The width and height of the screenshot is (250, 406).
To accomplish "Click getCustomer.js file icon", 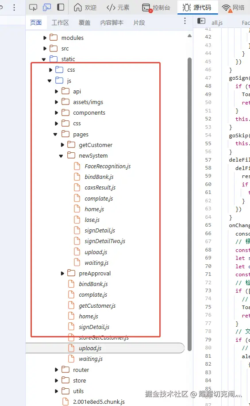I will point(71,305).
